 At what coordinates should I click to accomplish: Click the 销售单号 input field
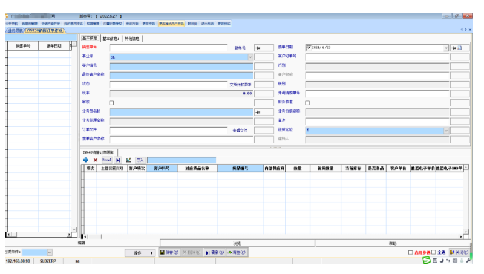click(x=169, y=48)
